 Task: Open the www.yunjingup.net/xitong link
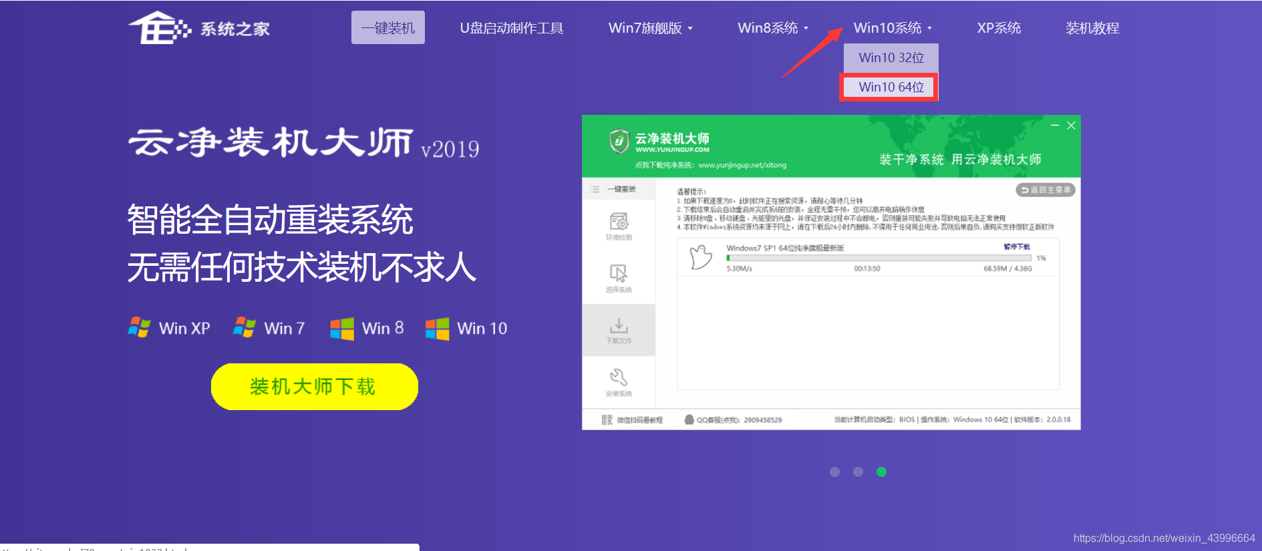click(742, 165)
